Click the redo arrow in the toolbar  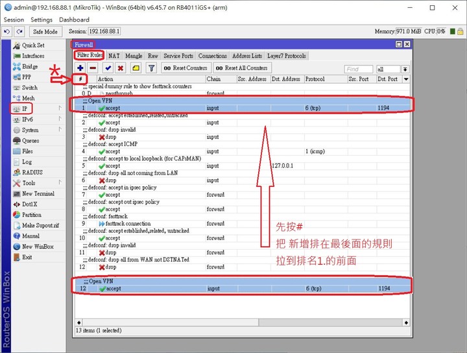19,31
